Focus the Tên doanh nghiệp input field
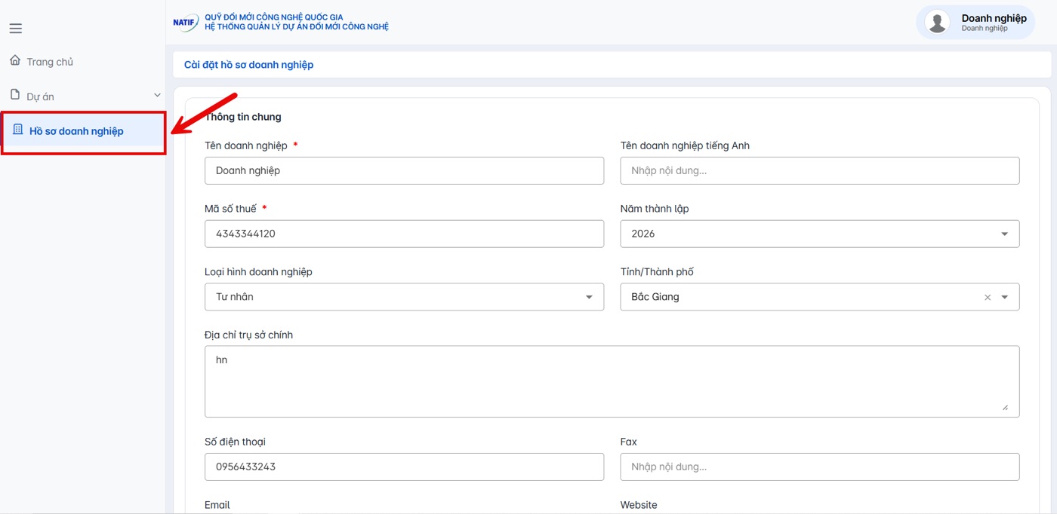 (404, 170)
